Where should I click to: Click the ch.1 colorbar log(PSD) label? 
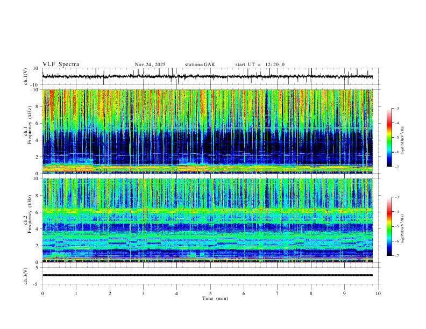click(x=402, y=140)
